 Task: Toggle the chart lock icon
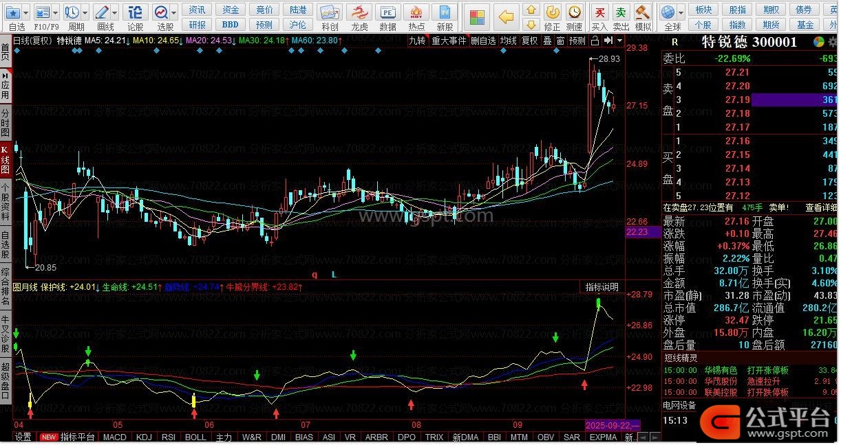click(595, 41)
